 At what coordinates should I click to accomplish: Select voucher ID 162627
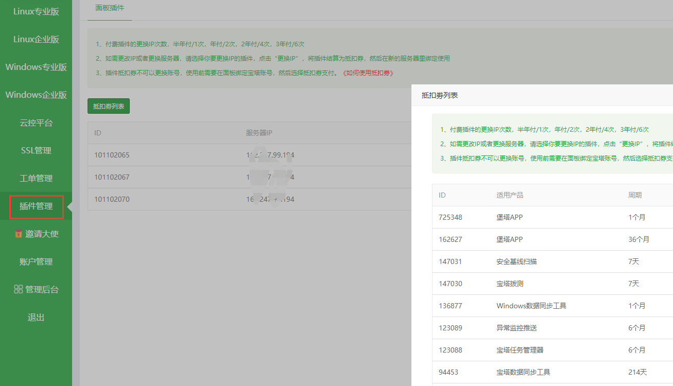tap(451, 239)
